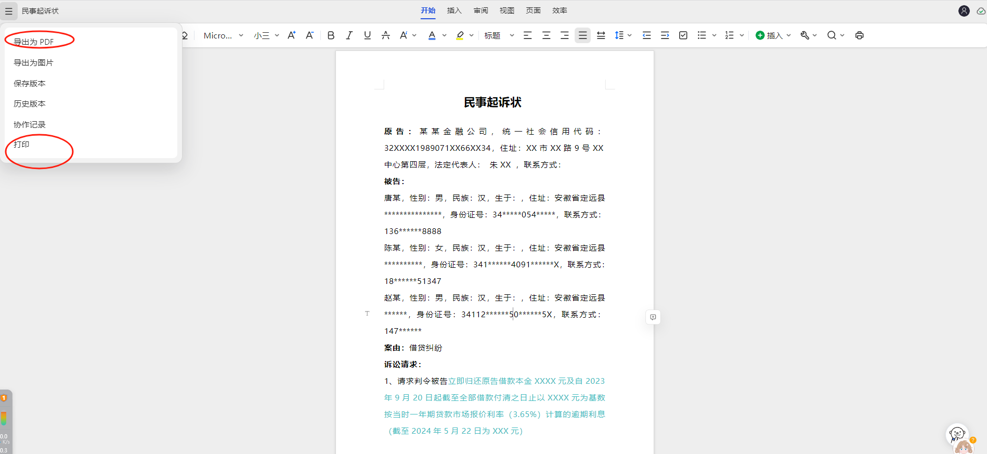Open line spacing dropdown arrow
The height and width of the screenshot is (454, 987).
pos(630,35)
